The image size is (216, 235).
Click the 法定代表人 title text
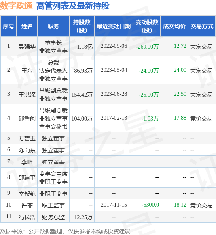(x=53, y=71)
